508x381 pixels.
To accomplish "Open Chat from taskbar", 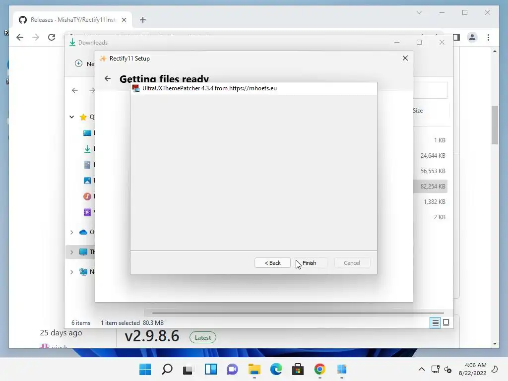I will [232, 369].
